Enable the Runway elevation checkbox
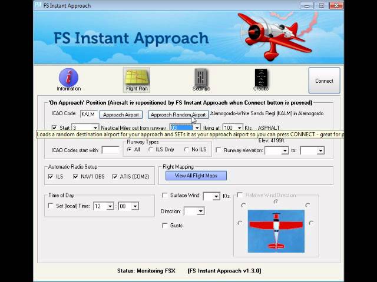Viewport: 377px width, 282px height. (x=219, y=150)
